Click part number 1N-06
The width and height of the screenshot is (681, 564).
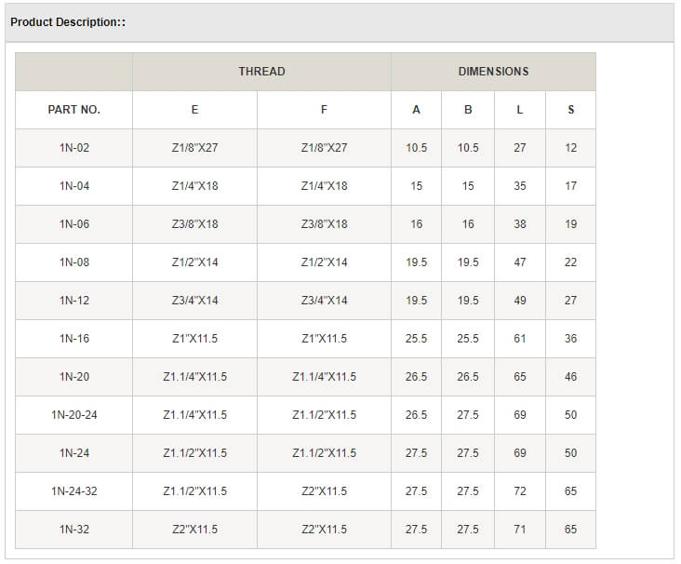point(73,224)
